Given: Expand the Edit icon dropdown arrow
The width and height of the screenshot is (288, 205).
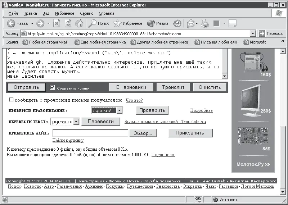Looking at the screenshot, I should coord(224,23).
